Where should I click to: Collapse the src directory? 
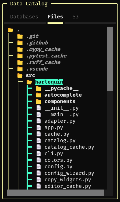[x=30, y=75]
